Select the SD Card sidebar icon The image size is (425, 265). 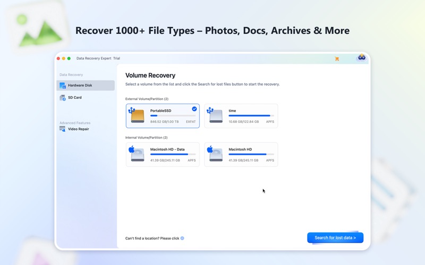[63, 98]
